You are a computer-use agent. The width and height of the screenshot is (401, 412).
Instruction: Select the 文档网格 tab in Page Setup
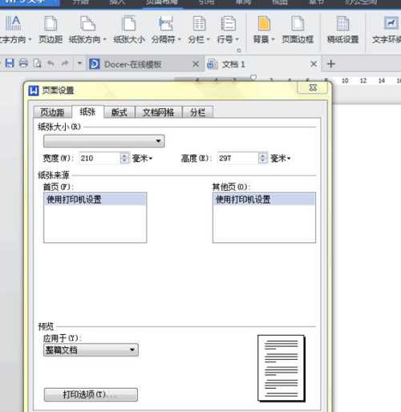point(158,112)
